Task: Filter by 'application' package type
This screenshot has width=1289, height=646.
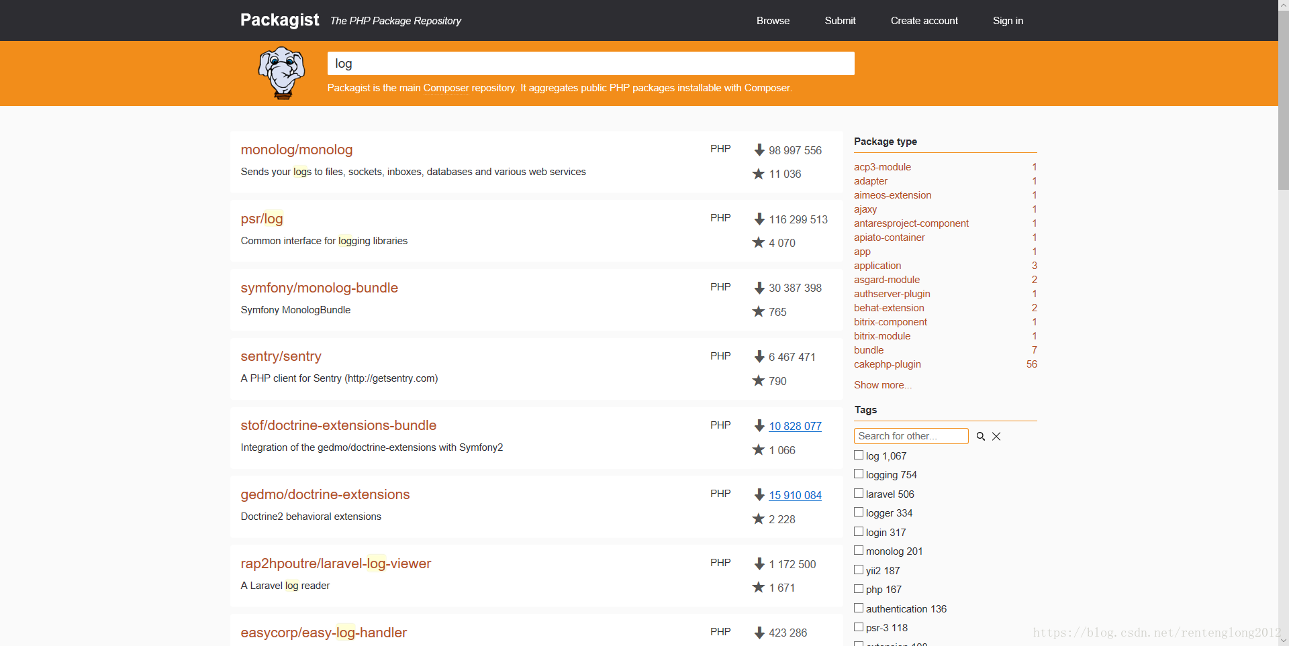Action: (877, 266)
